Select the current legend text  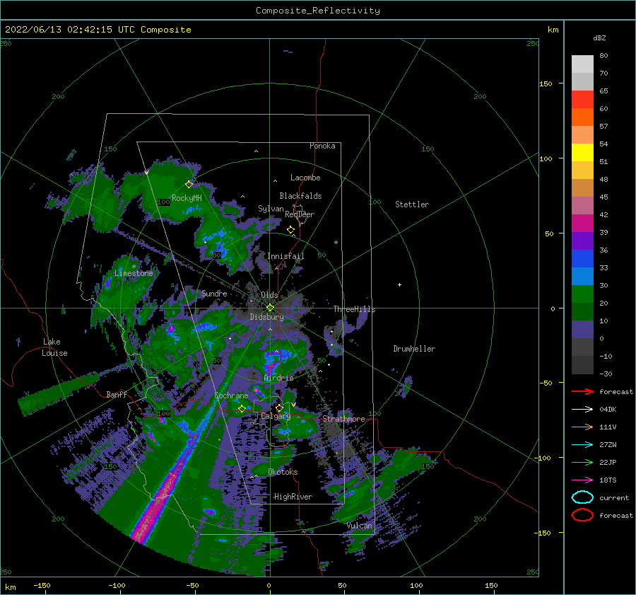(614, 497)
